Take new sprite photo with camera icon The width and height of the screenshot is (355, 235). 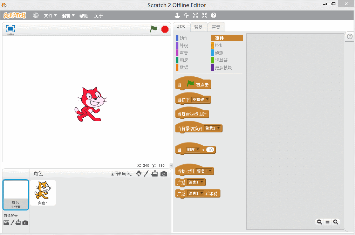point(164,174)
